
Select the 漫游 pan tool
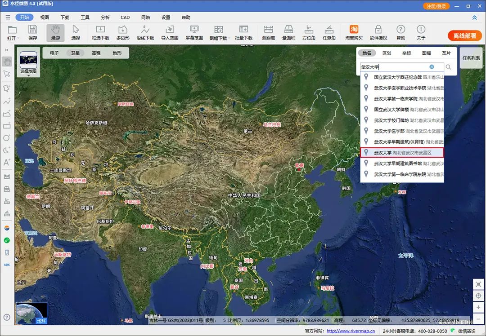click(55, 32)
